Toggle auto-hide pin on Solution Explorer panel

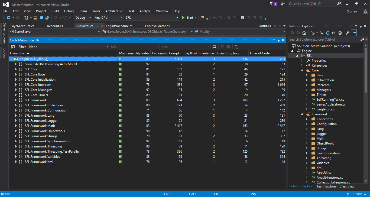pyautogui.click(x=361, y=26)
